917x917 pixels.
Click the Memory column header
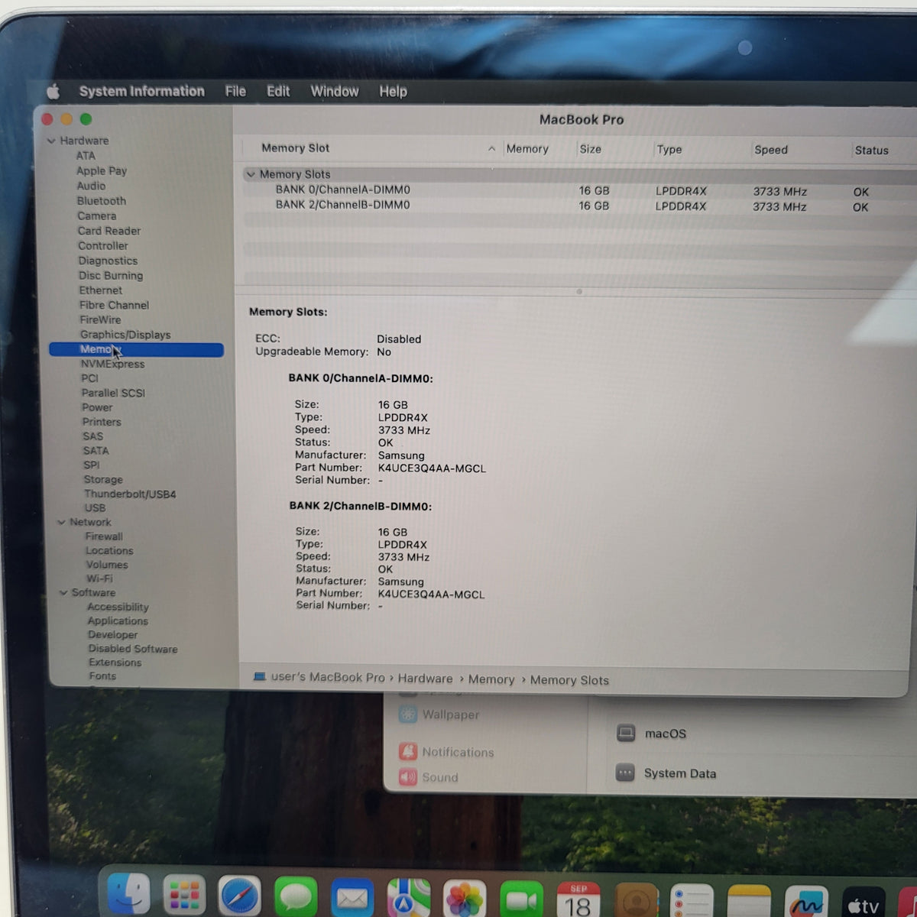click(x=527, y=149)
